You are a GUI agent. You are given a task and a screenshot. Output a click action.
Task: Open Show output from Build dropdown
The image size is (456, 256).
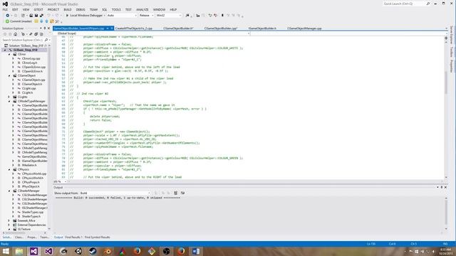115,193
